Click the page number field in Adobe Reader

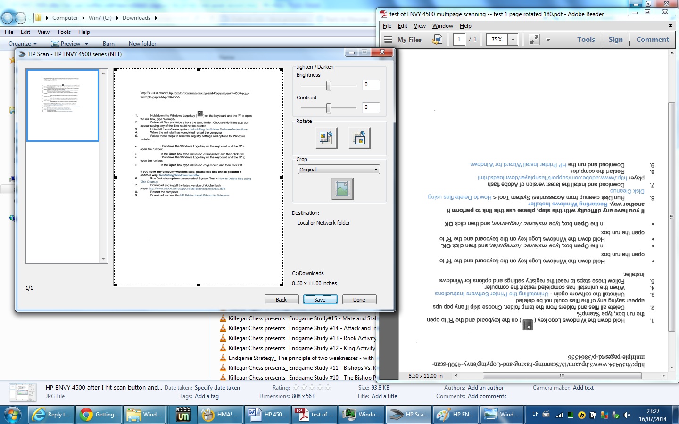click(x=459, y=40)
